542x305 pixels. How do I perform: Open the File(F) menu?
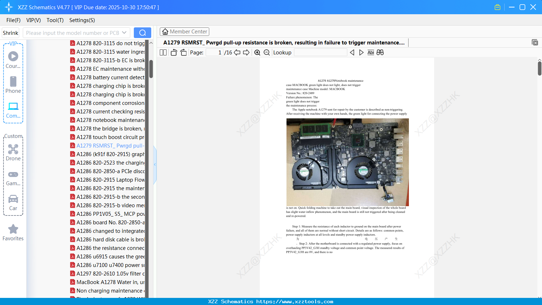pyautogui.click(x=14, y=20)
